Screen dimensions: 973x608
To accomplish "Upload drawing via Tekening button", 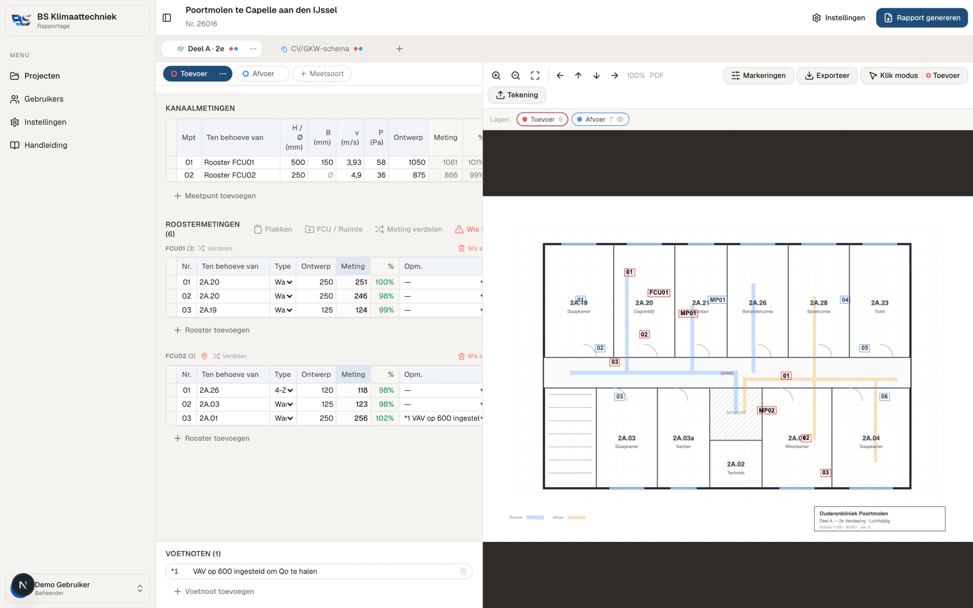I will click(517, 95).
